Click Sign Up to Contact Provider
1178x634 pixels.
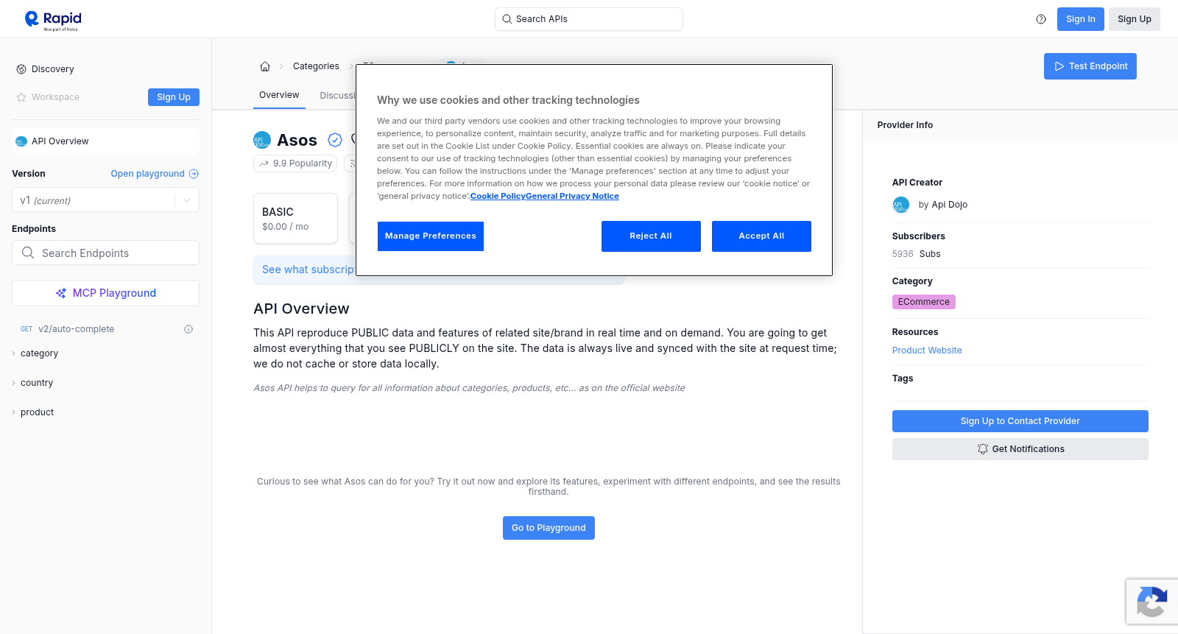(1020, 421)
